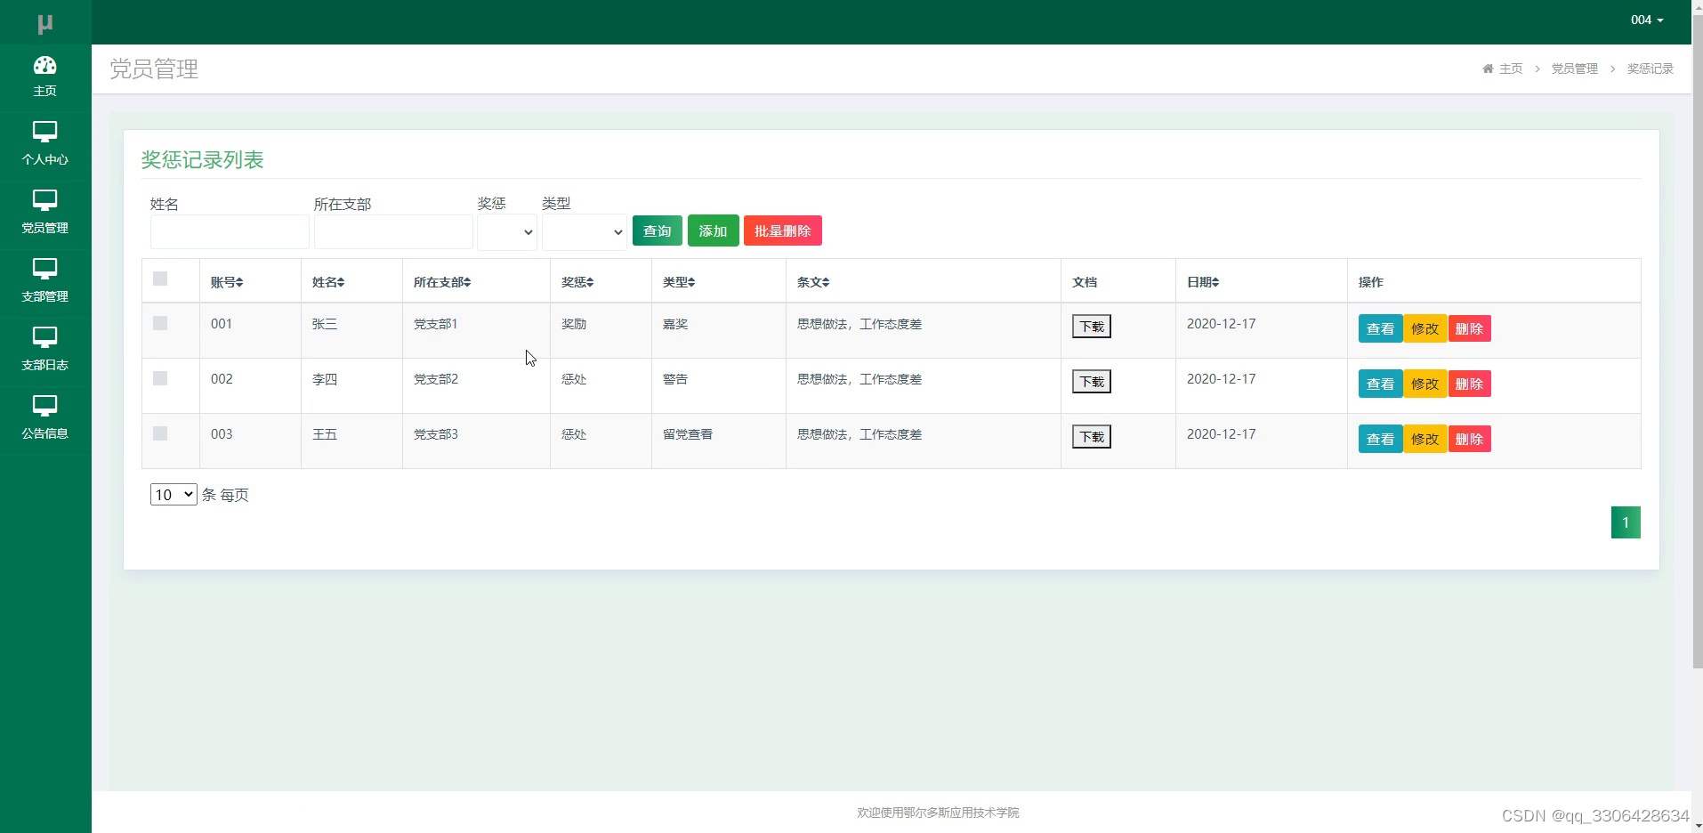This screenshot has width=1703, height=833.
Task: Open the 主页 sidebar icon
Action: (44, 76)
